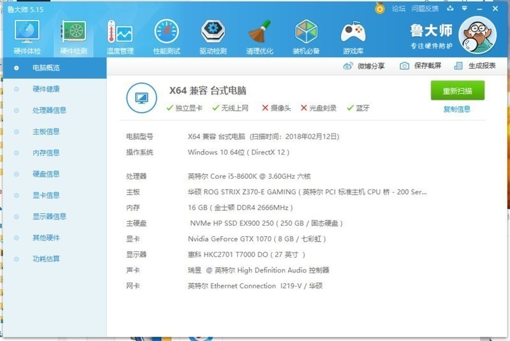This screenshot has height=341, width=510.
Task: Click the 鲁大师 5.15 title text
Action: tap(25, 10)
